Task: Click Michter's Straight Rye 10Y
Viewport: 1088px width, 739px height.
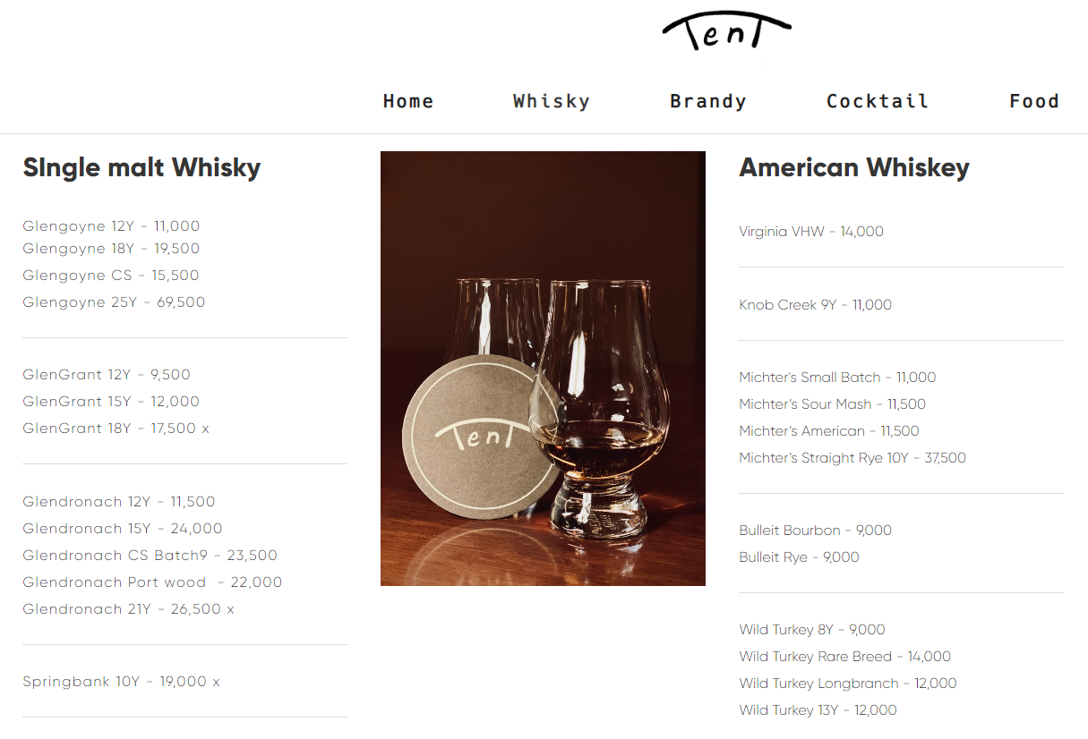Action: coord(852,458)
